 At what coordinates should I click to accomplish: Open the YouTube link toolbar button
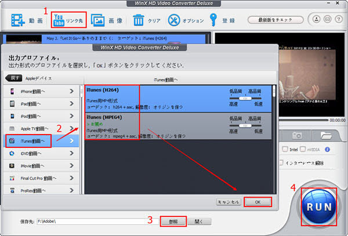tap(68, 20)
